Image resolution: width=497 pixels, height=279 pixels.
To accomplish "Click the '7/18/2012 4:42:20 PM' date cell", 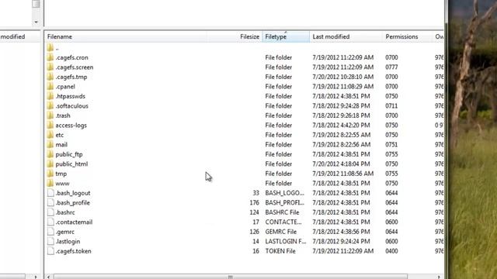I will pyautogui.click(x=341, y=126).
